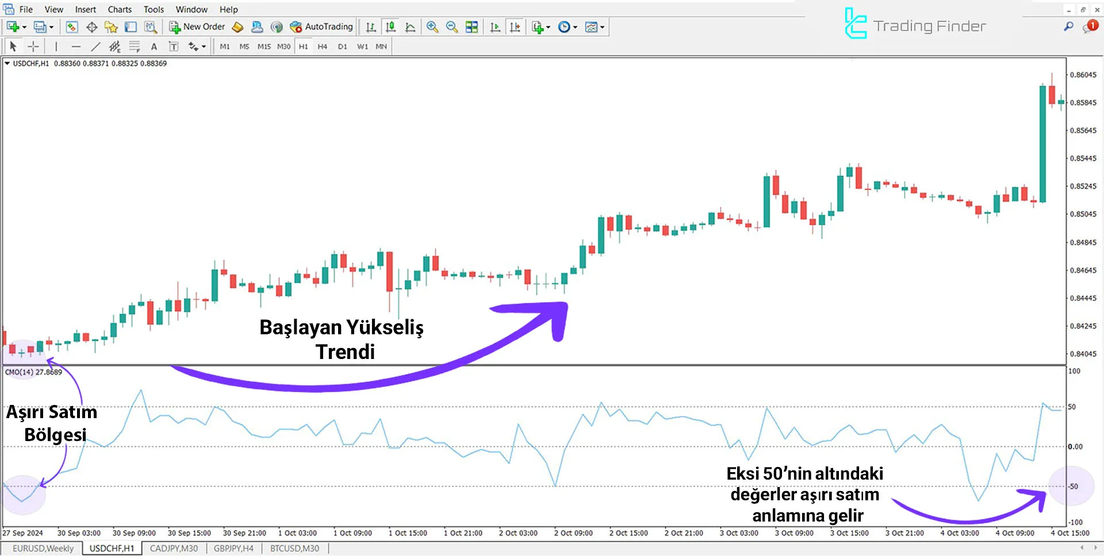
Task: Open the periodicity clock dropdown arrow
Action: tap(575, 27)
